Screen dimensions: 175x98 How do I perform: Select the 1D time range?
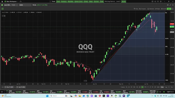(127, 87)
